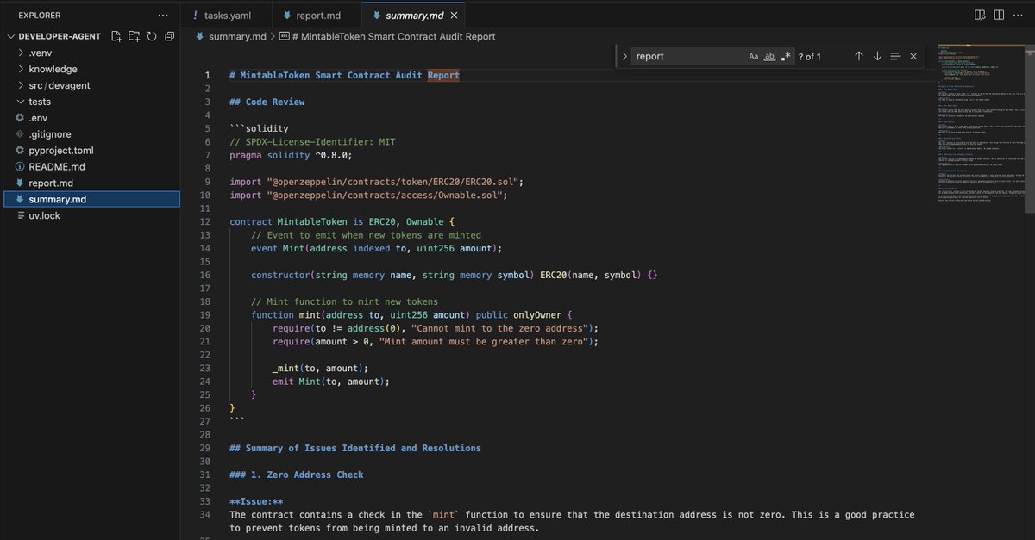Click summary.md in the breadcrumb
Screen dimensions: 1035x540
(x=238, y=37)
